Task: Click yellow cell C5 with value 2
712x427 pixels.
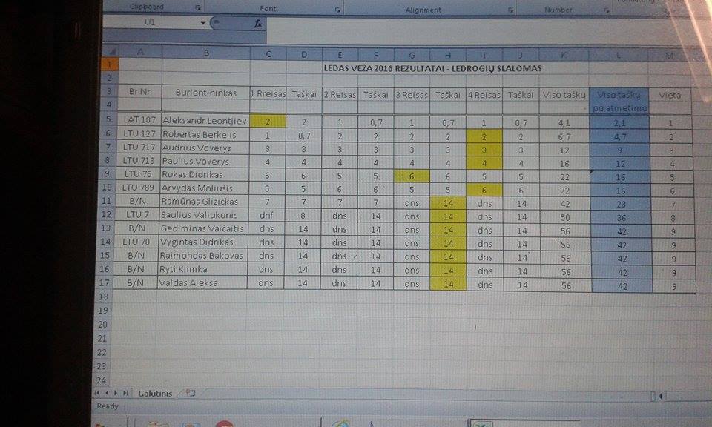Action: [268, 121]
